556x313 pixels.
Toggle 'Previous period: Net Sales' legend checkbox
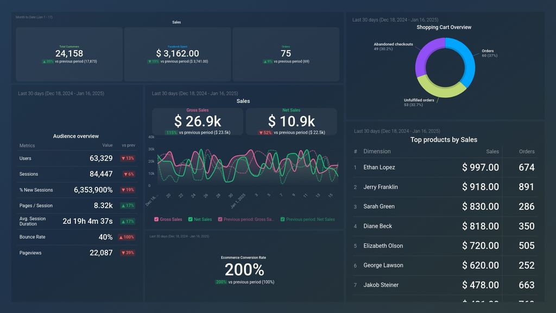282,220
